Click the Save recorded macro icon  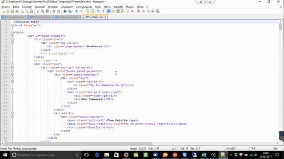(x=158, y=11)
